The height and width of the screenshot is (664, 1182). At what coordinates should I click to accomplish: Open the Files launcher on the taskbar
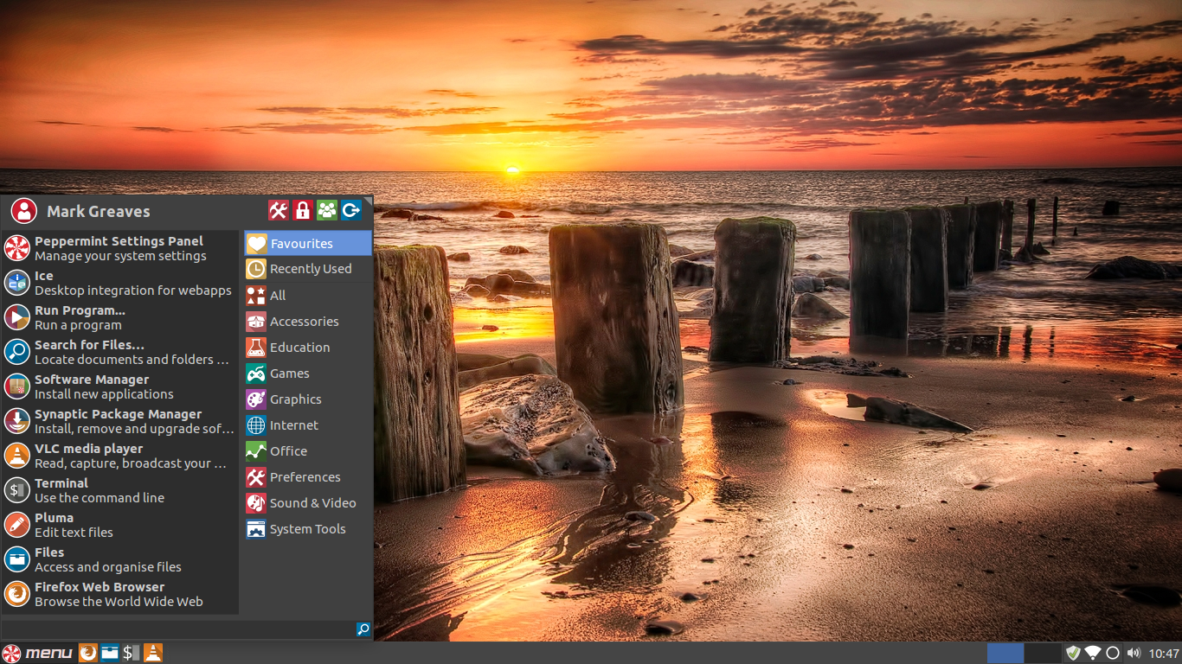coord(110,653)
